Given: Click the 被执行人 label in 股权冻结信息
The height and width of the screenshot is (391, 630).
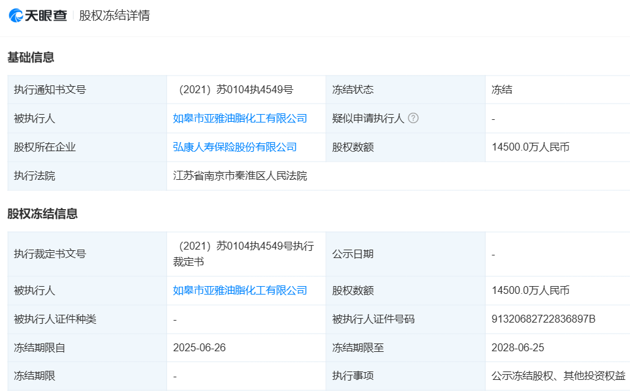Looking at the screenshot, I should click(34, 291).
